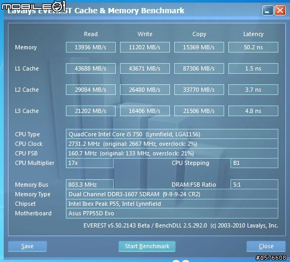Click the CPU Type field showing Core i5 750
Screen dimensions: 290x262
pyautogui.click(x=172, y=134)
